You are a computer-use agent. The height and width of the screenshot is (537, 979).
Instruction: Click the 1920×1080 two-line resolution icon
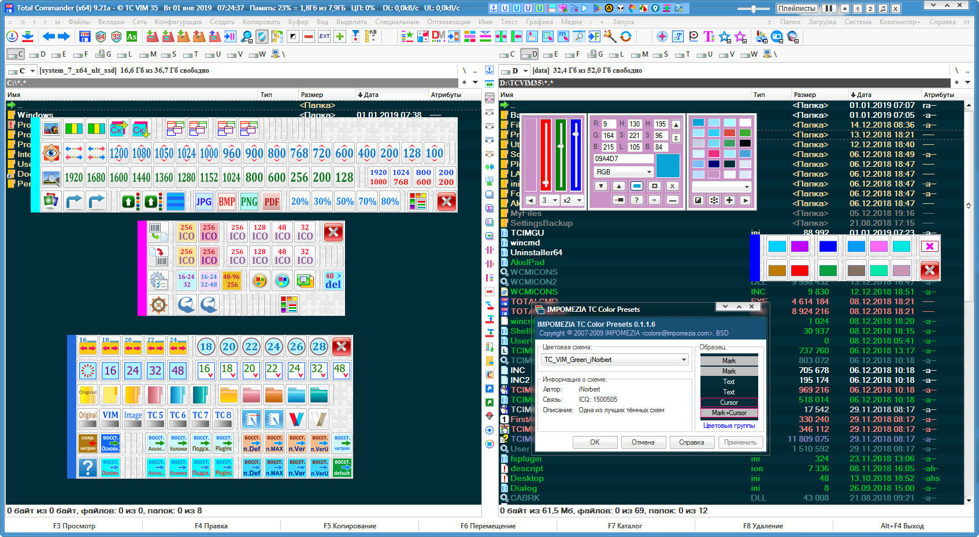click(x=379, y=177)
